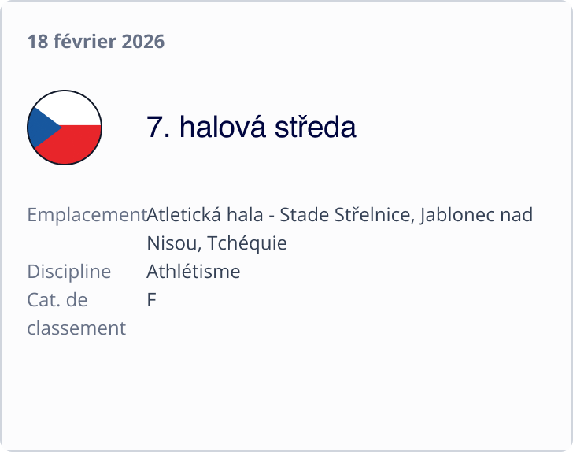
Task: Select the Cat. de label text
Action: coord(57,300)
